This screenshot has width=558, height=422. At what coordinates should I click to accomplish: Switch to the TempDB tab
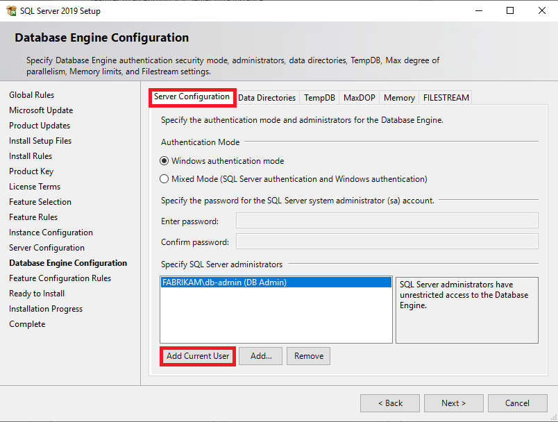pos(319,97)
